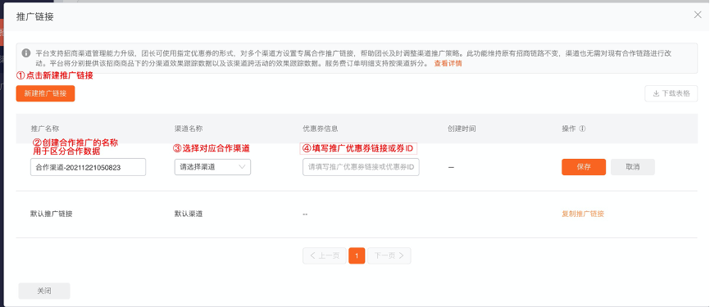
Task: Click 复制推广链接 for default channel
Action: 583,214
